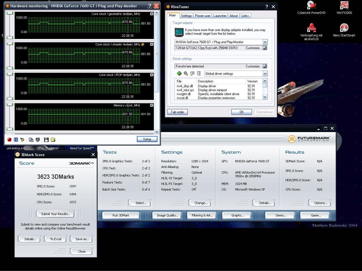Click the overlapping windows icon in monitoring toolbar
The height and width of the screenshot is (271, 362).
click(x=31, y=139)
